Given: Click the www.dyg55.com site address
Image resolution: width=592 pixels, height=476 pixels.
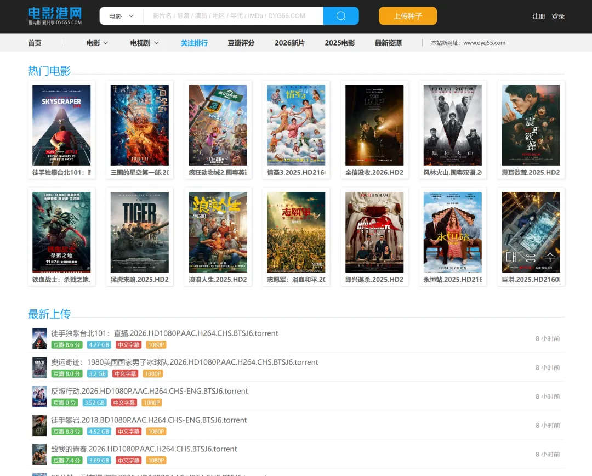Looking at the screenshot, I should 484,43.
